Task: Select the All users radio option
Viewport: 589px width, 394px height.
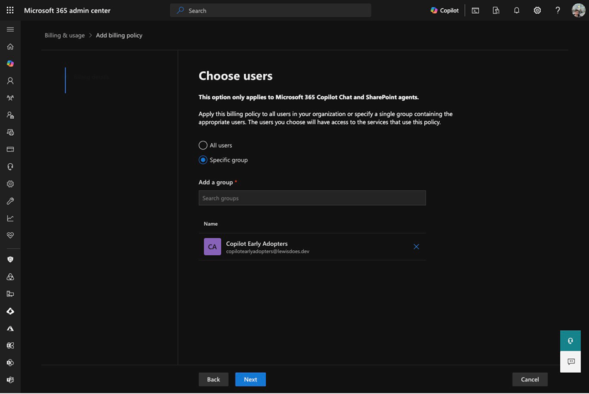Action: coord(203,145)
